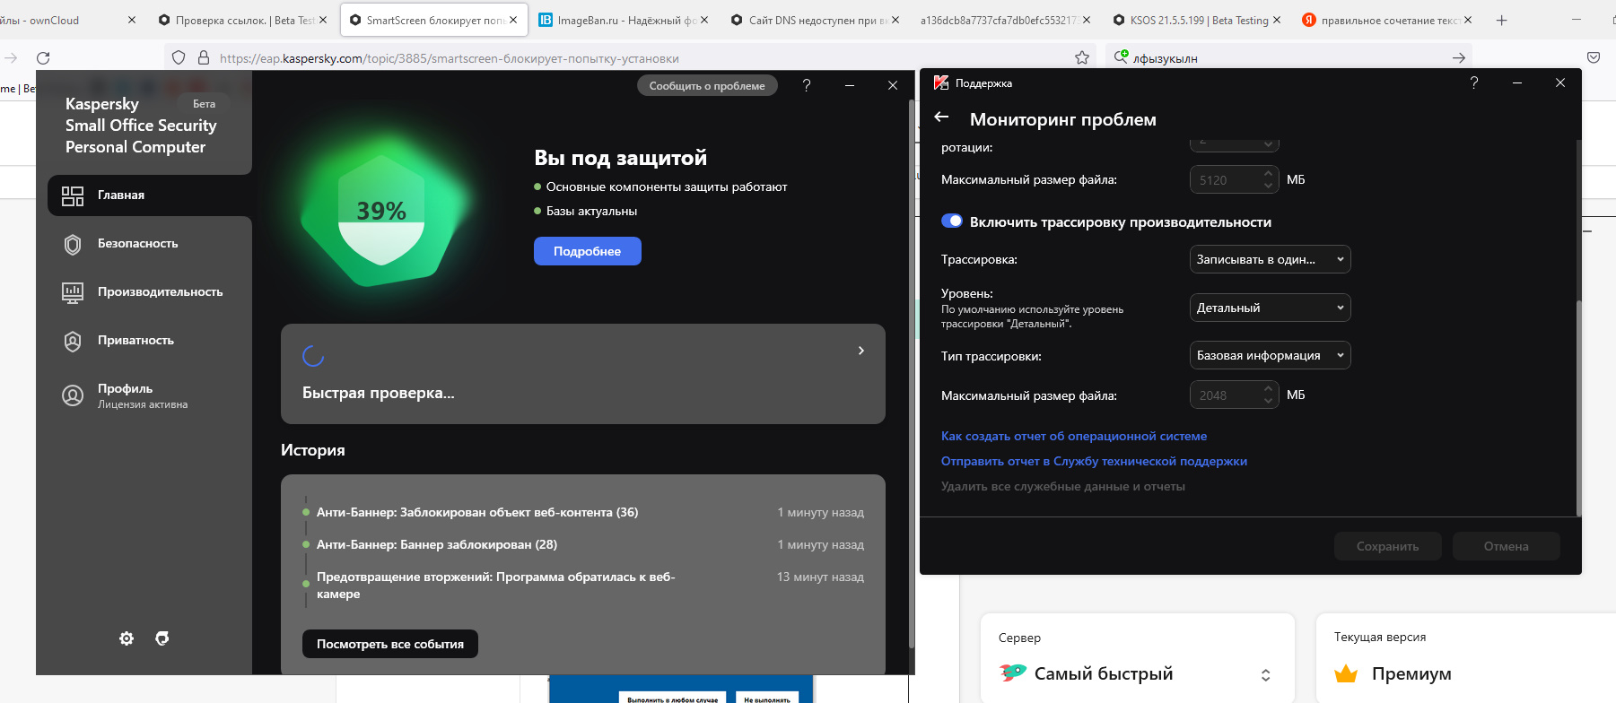The image size is (1616, 703).
Task: Toggle Включить трассировку производительности switch
Action: pos(952,221)
